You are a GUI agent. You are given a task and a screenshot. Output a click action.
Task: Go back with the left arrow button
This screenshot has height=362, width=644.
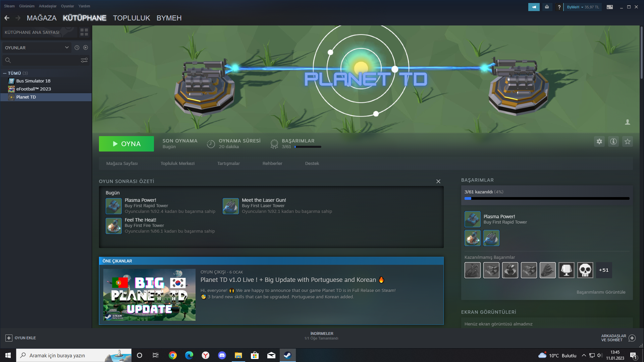tap(7, 18)
